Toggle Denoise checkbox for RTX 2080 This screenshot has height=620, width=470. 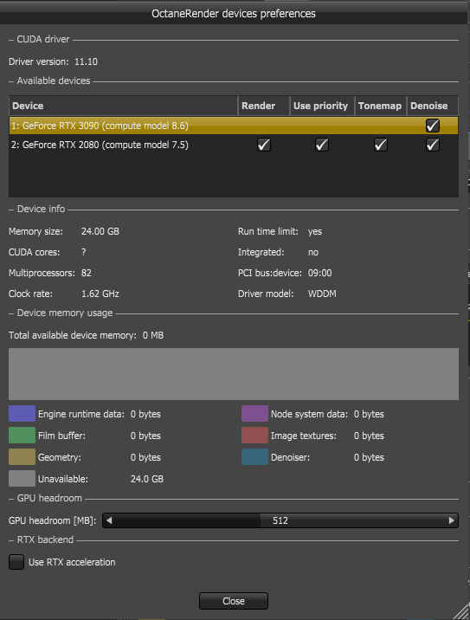tap(433, 145)
